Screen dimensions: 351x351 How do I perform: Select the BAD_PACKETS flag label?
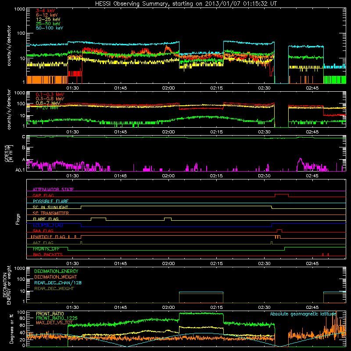tap(48, 254)
